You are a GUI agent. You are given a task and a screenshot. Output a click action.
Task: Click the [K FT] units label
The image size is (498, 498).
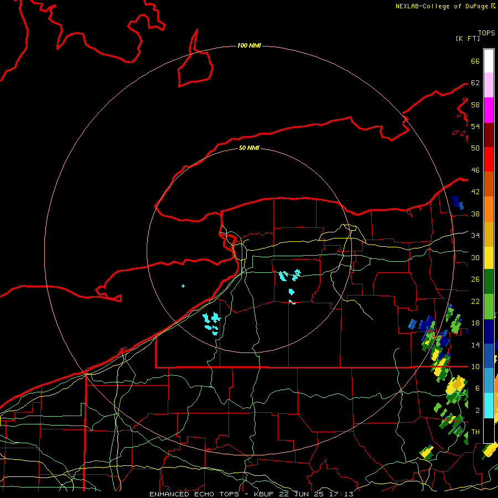[x=468, y=39]
